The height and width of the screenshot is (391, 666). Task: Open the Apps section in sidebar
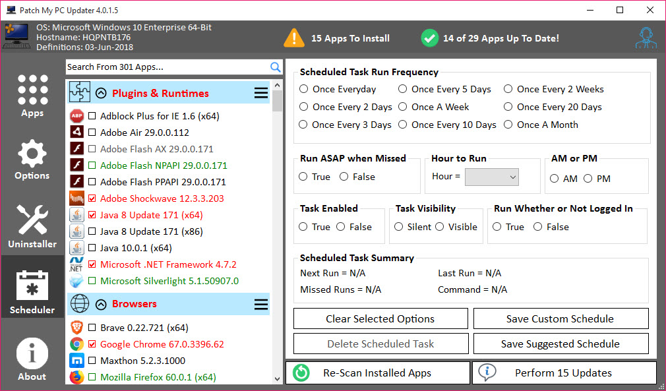click(32, 96)
